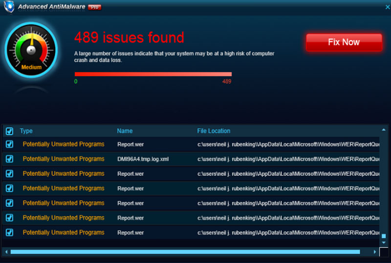Click the horizontal scrollbar's right arrow
This screenshot has height=263, width=391.
click(x=375, y=252)
